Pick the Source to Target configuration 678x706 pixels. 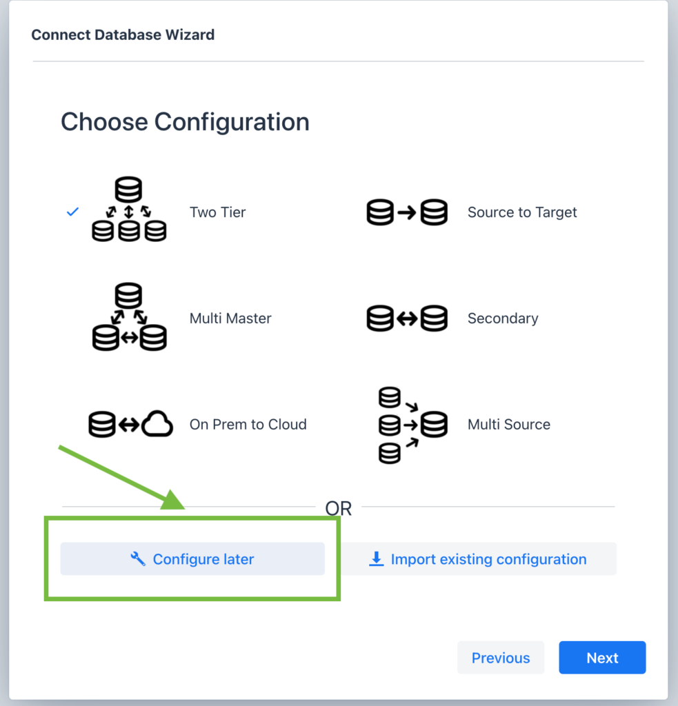[x=522, y=212]
